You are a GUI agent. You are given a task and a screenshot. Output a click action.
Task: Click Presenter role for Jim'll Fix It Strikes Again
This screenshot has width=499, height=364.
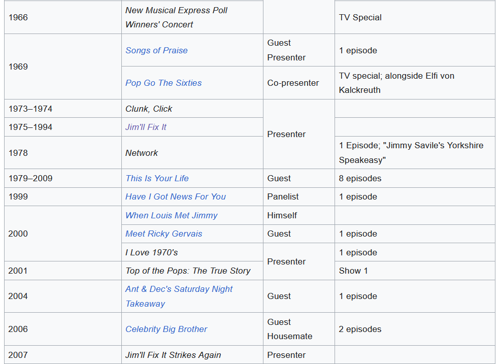286,355
